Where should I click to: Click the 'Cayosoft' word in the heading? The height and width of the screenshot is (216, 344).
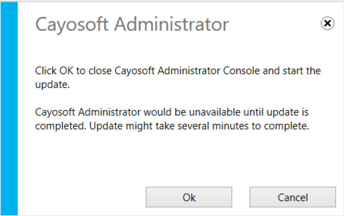coord(72,25)
